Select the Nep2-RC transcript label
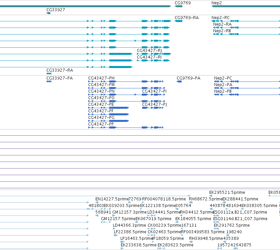Viewport: 280px width, 250px height. (220, 18)
